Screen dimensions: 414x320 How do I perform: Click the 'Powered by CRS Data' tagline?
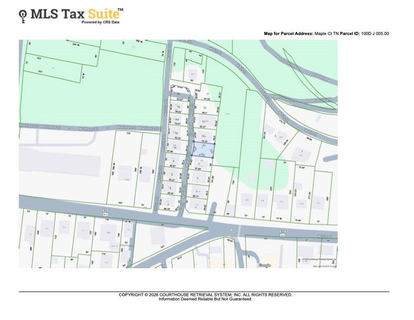100,22
